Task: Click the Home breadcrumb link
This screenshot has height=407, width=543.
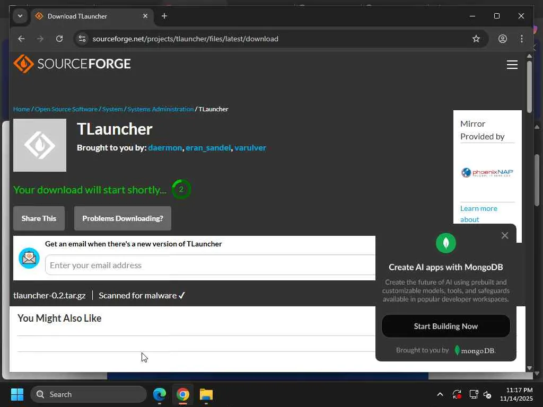Action: coord(21,109)
